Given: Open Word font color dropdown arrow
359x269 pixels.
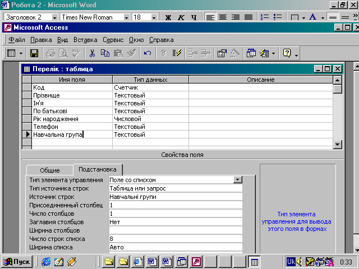Looking at the screenshot, I should [x=323, y=17].
